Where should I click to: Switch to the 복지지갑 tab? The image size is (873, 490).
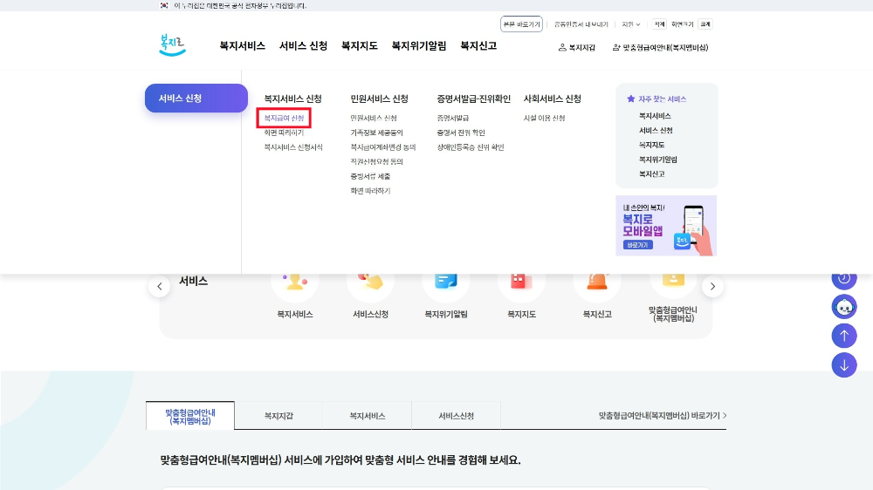click(278, 416)
